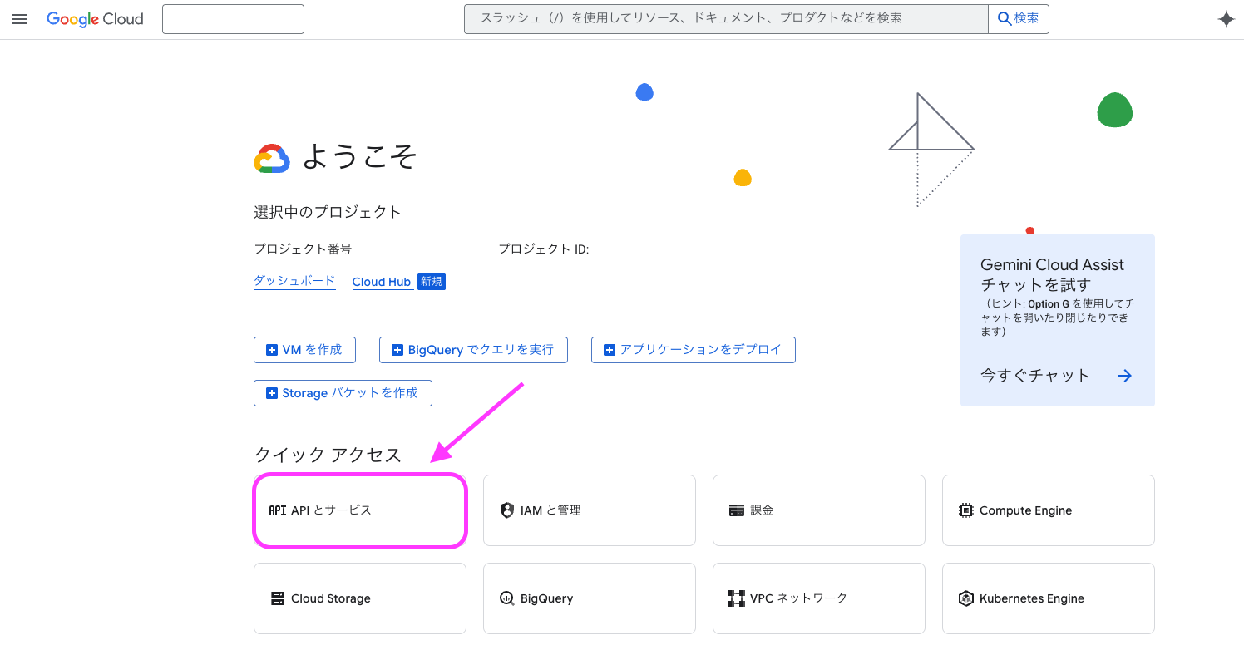Viewport: 1244px width, 650px height.
Task: Click the Storage バケットを作成 button
Action: (343, 392)
